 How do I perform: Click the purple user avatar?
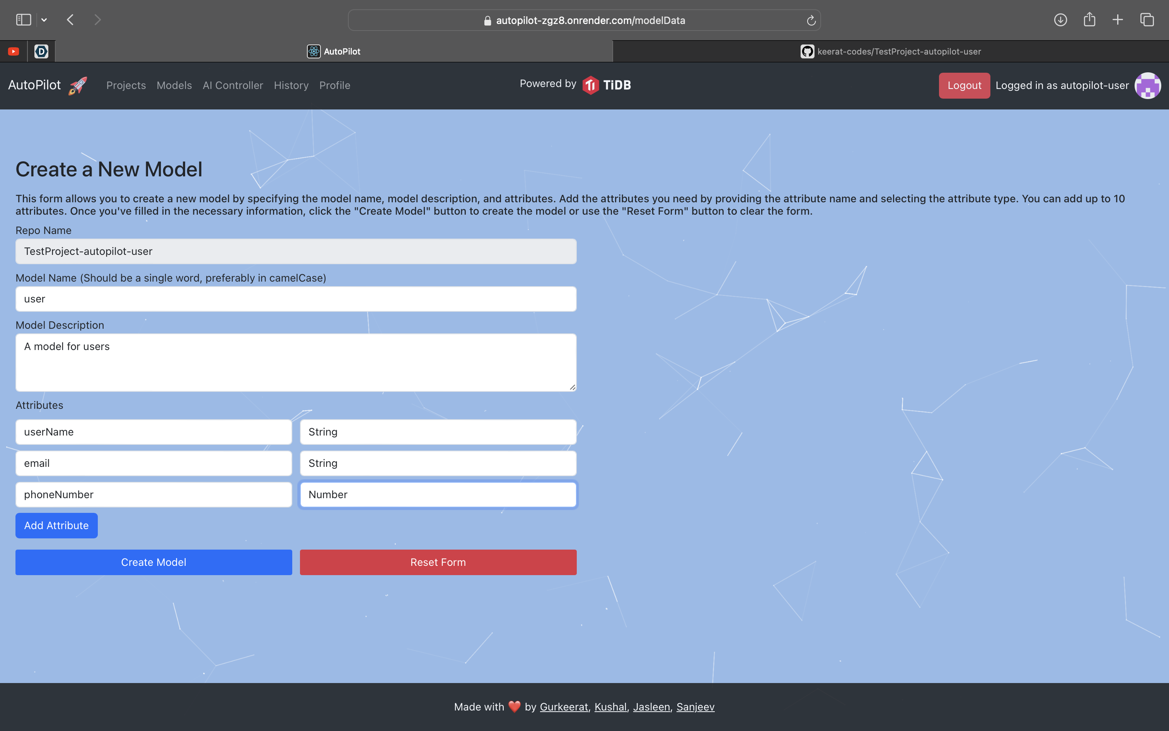pyautogui.click(x=1147, y=85)
